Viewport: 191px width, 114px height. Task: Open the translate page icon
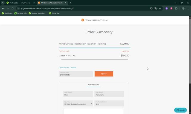click(156, 8)
